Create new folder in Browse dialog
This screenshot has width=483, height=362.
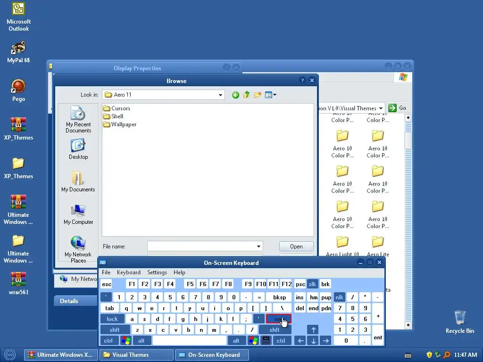(258, 95)
